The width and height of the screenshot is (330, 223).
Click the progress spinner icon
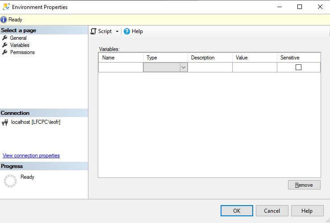coord(10,181)
